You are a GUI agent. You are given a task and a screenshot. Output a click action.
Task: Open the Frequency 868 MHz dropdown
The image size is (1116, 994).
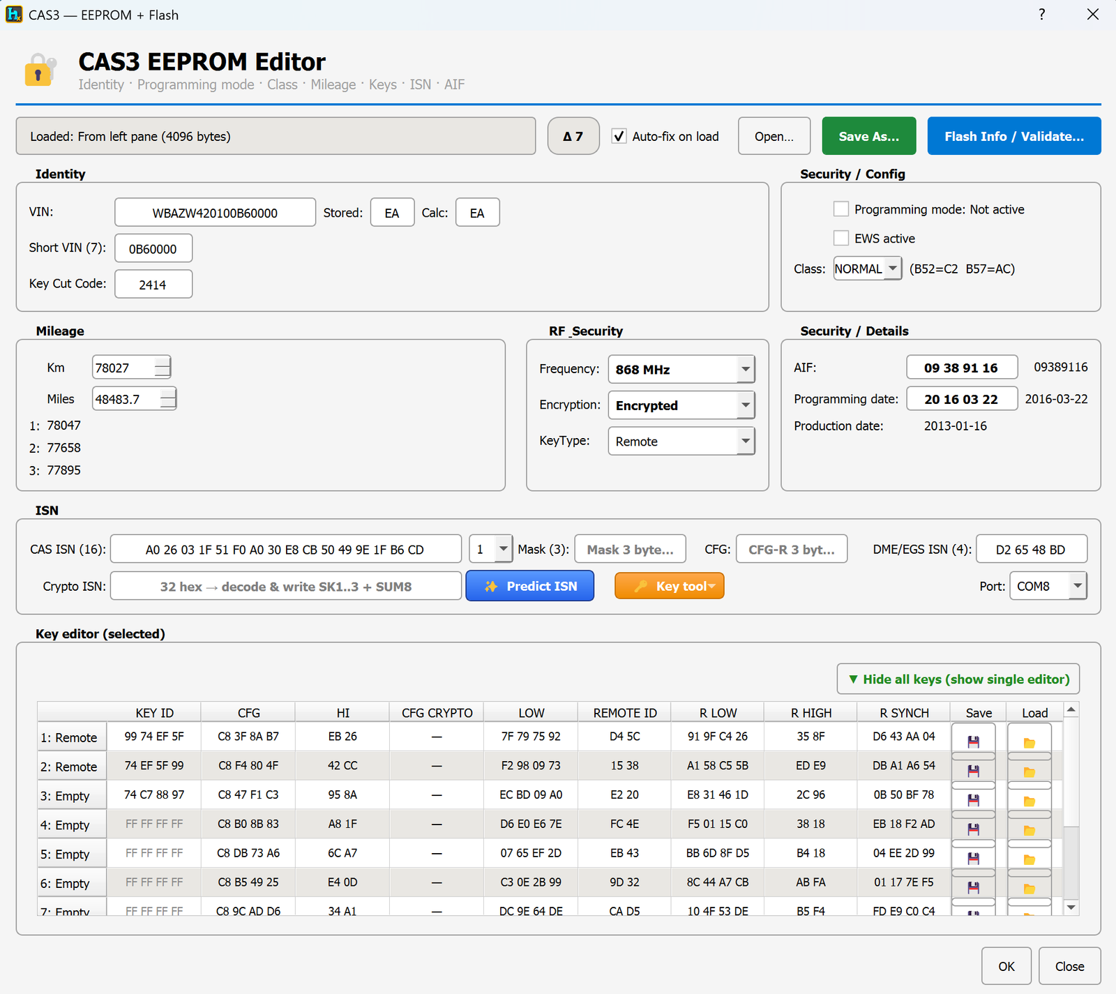coord(681,369)
